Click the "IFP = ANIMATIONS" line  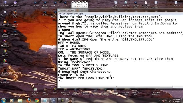pos(74,49)
